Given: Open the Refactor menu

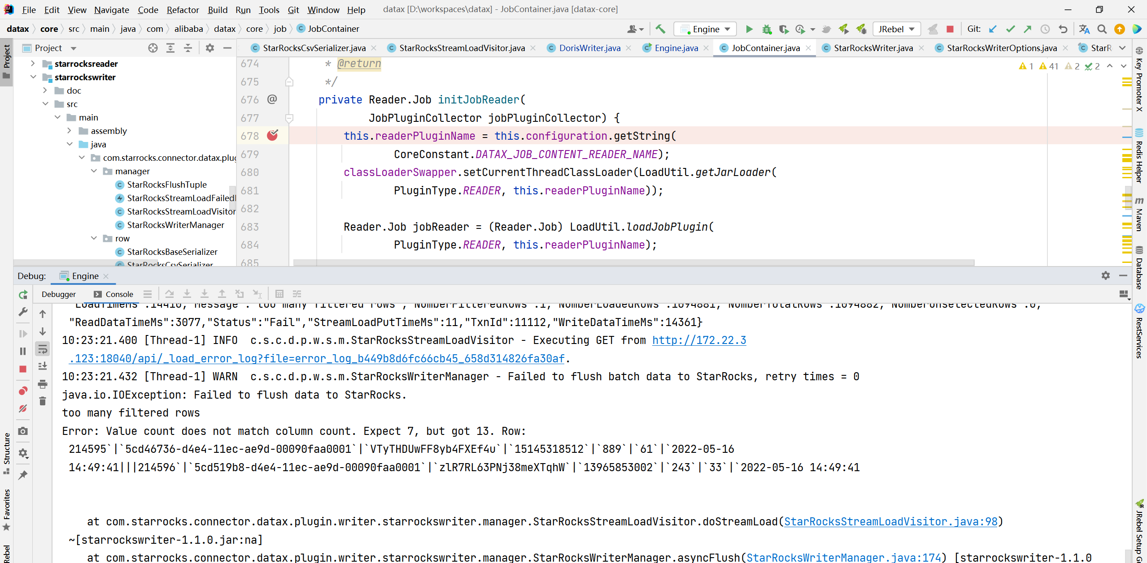Looking at the screenshot, I should tap(183, 9).
